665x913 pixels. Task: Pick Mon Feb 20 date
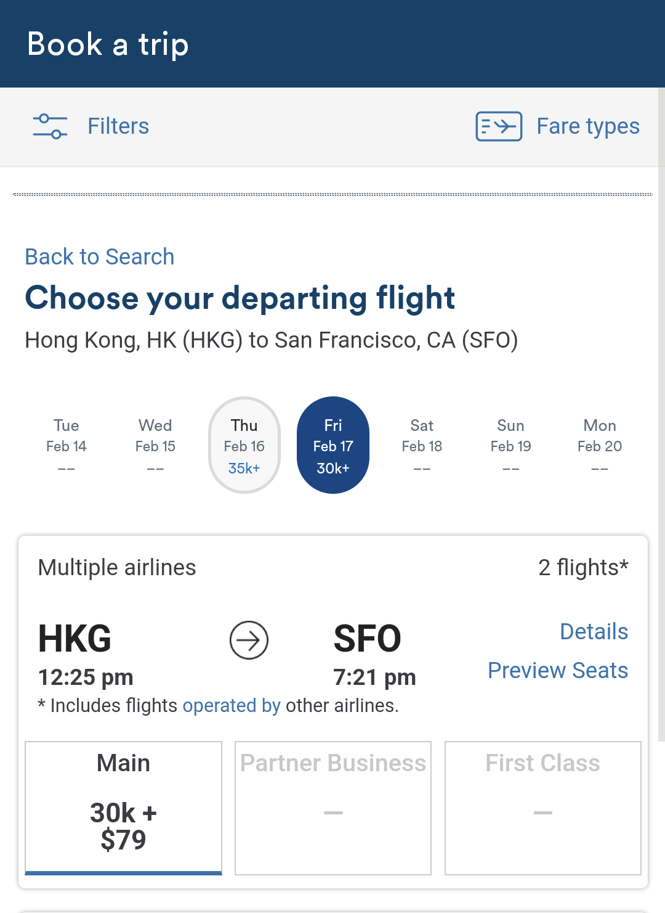point(600,445)
